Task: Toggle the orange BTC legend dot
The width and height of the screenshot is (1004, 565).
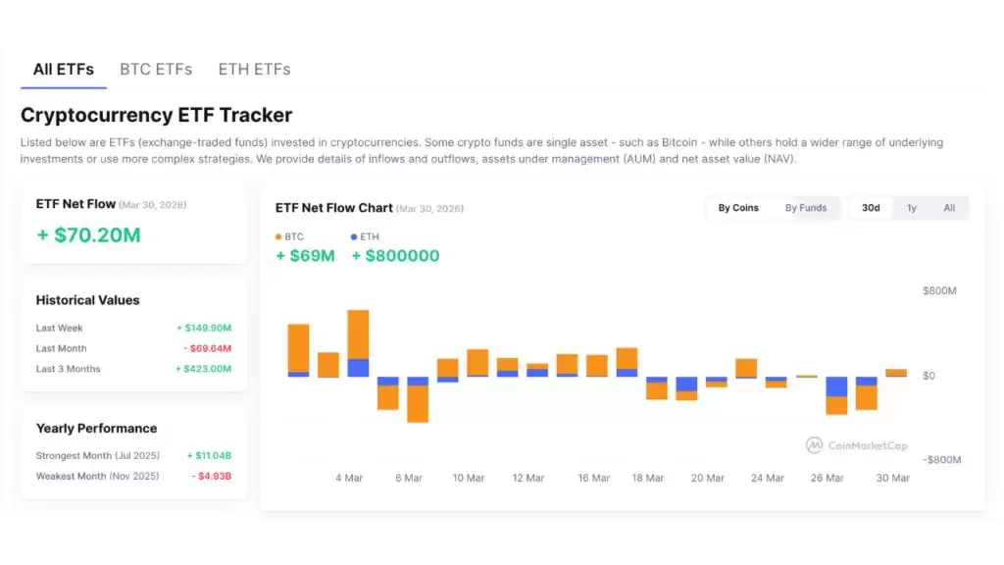Action: pos(278,237)
